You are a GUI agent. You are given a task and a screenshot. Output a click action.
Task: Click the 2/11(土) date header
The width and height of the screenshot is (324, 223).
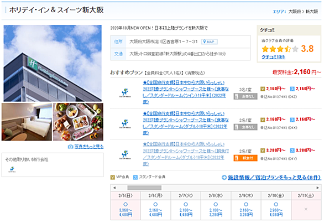tap(306, 195)
